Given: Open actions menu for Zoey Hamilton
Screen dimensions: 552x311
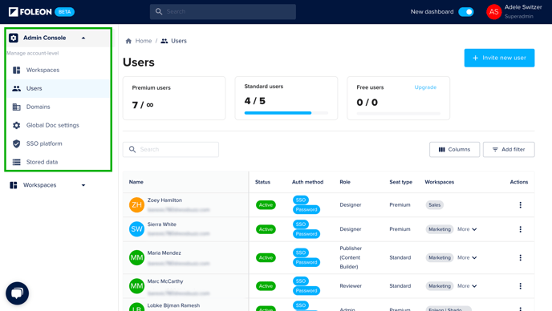Looking at the screenshot, I should (x=521, y=204).
